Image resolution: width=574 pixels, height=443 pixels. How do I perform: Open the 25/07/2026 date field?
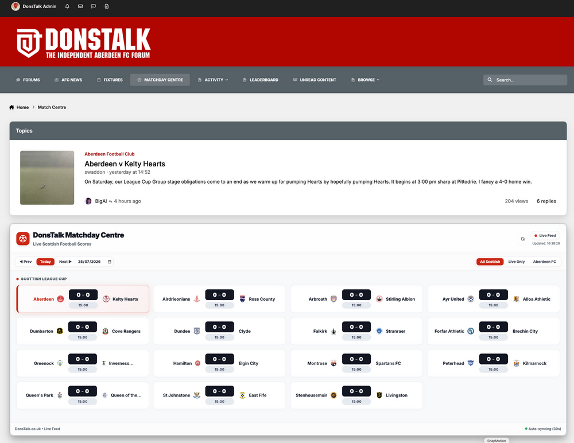point(95,262)
